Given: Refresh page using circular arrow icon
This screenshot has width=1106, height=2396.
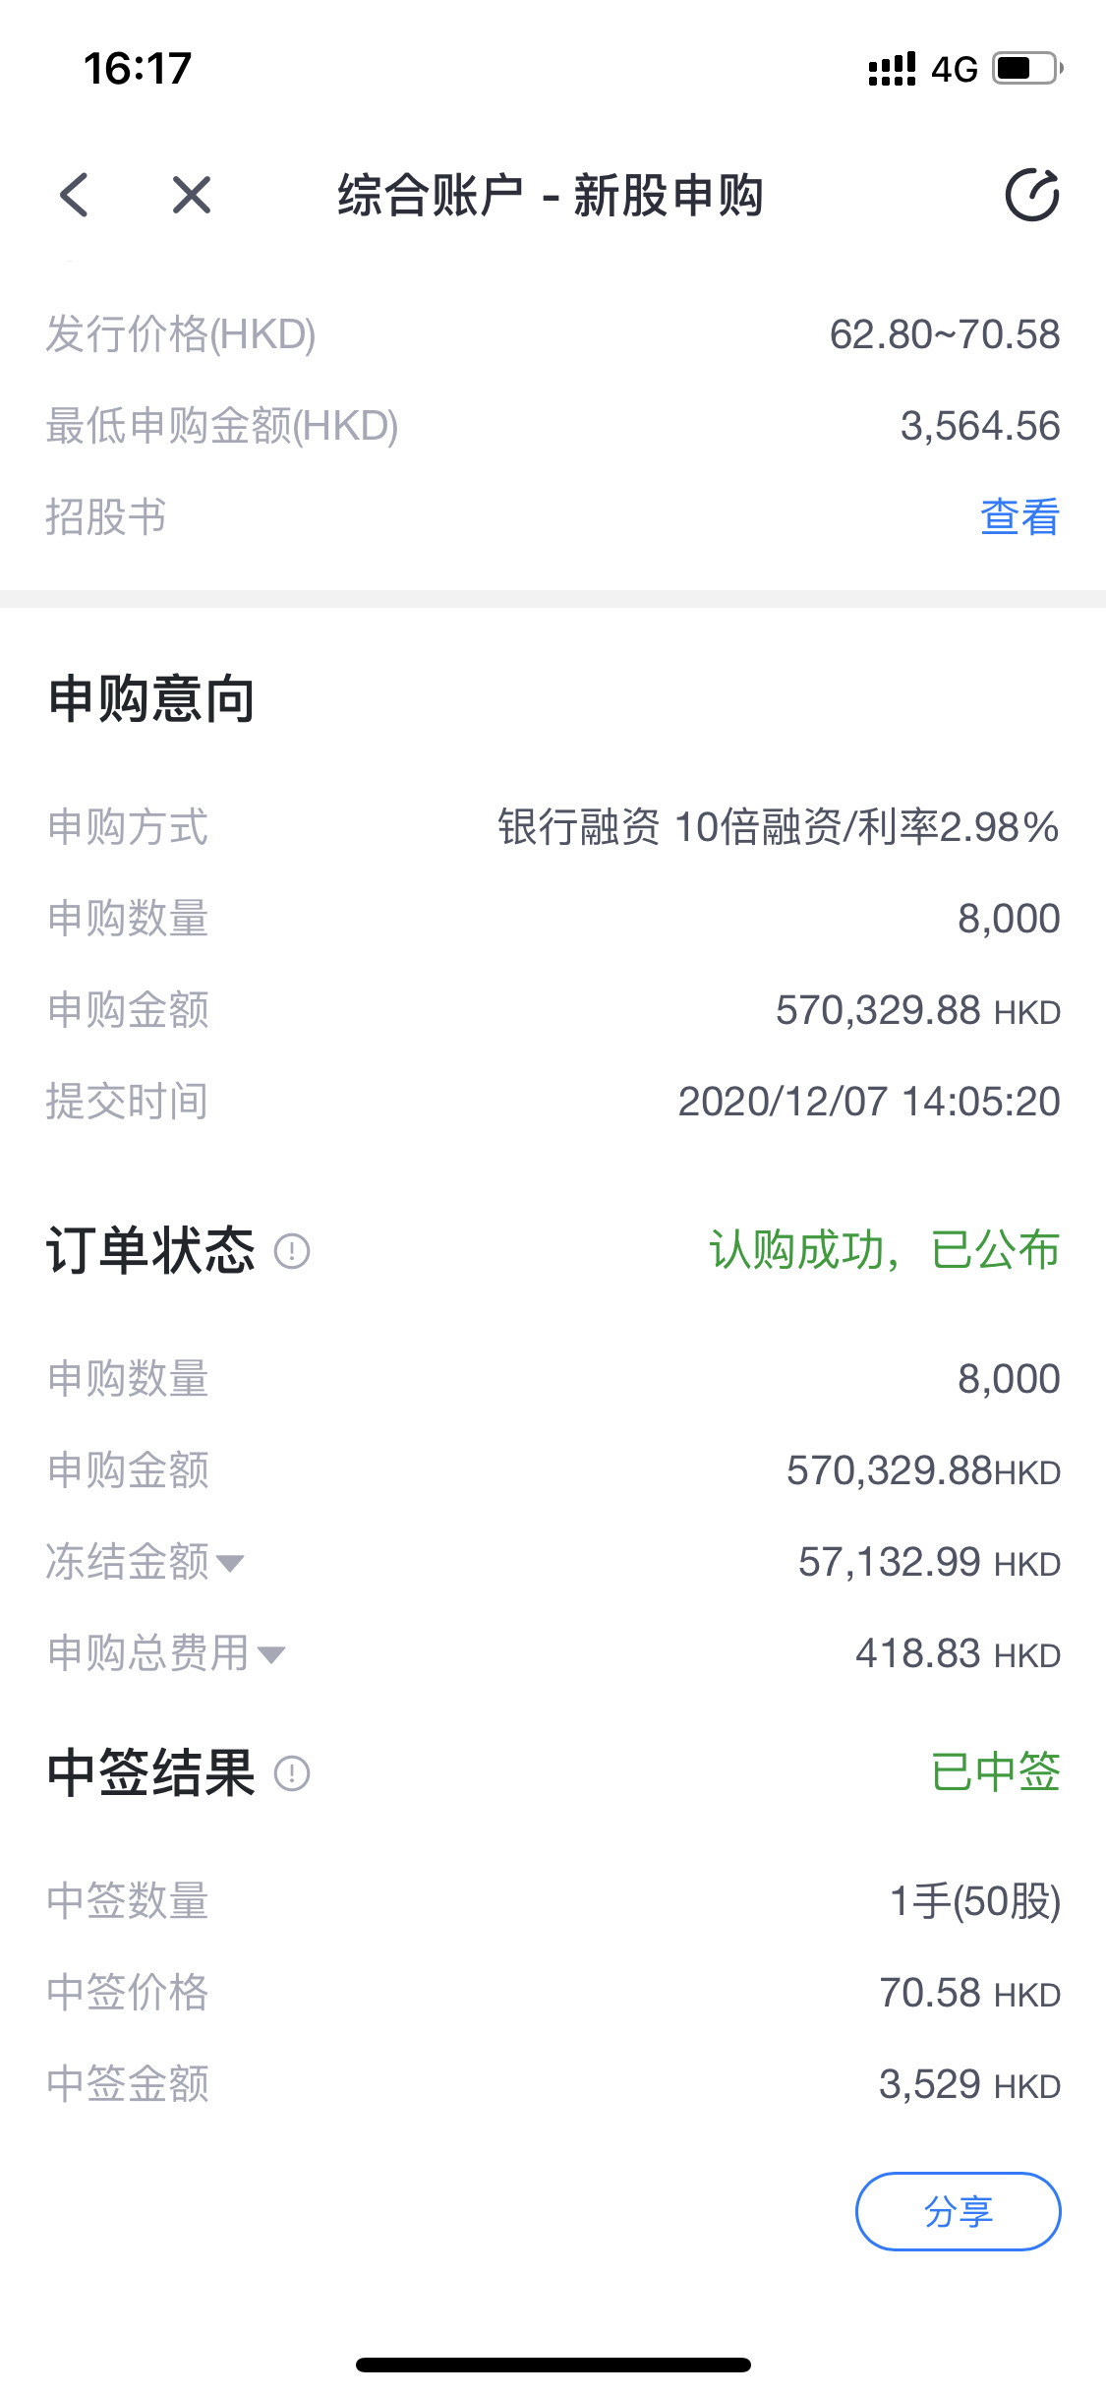Looking at the screenshot, I should click(x=1032, y=195).
